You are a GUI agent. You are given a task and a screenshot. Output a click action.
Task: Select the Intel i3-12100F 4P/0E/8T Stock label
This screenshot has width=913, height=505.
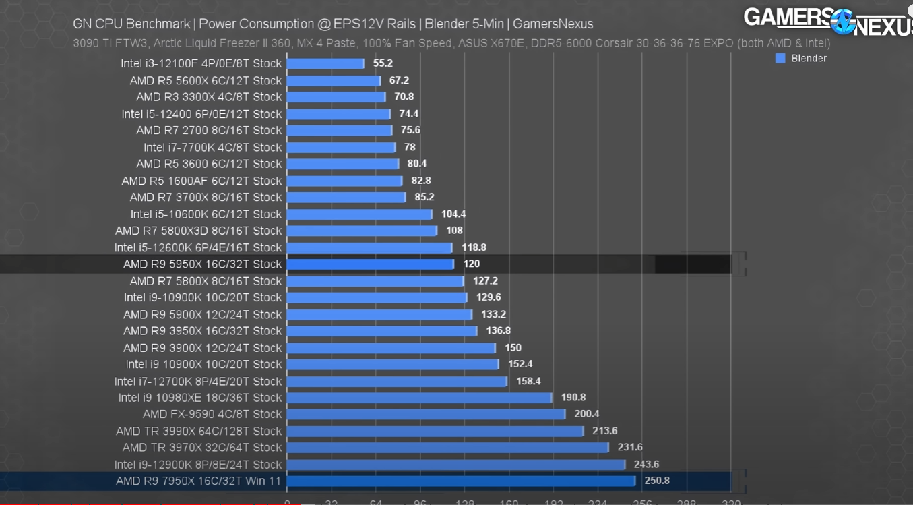pos(201,63)
